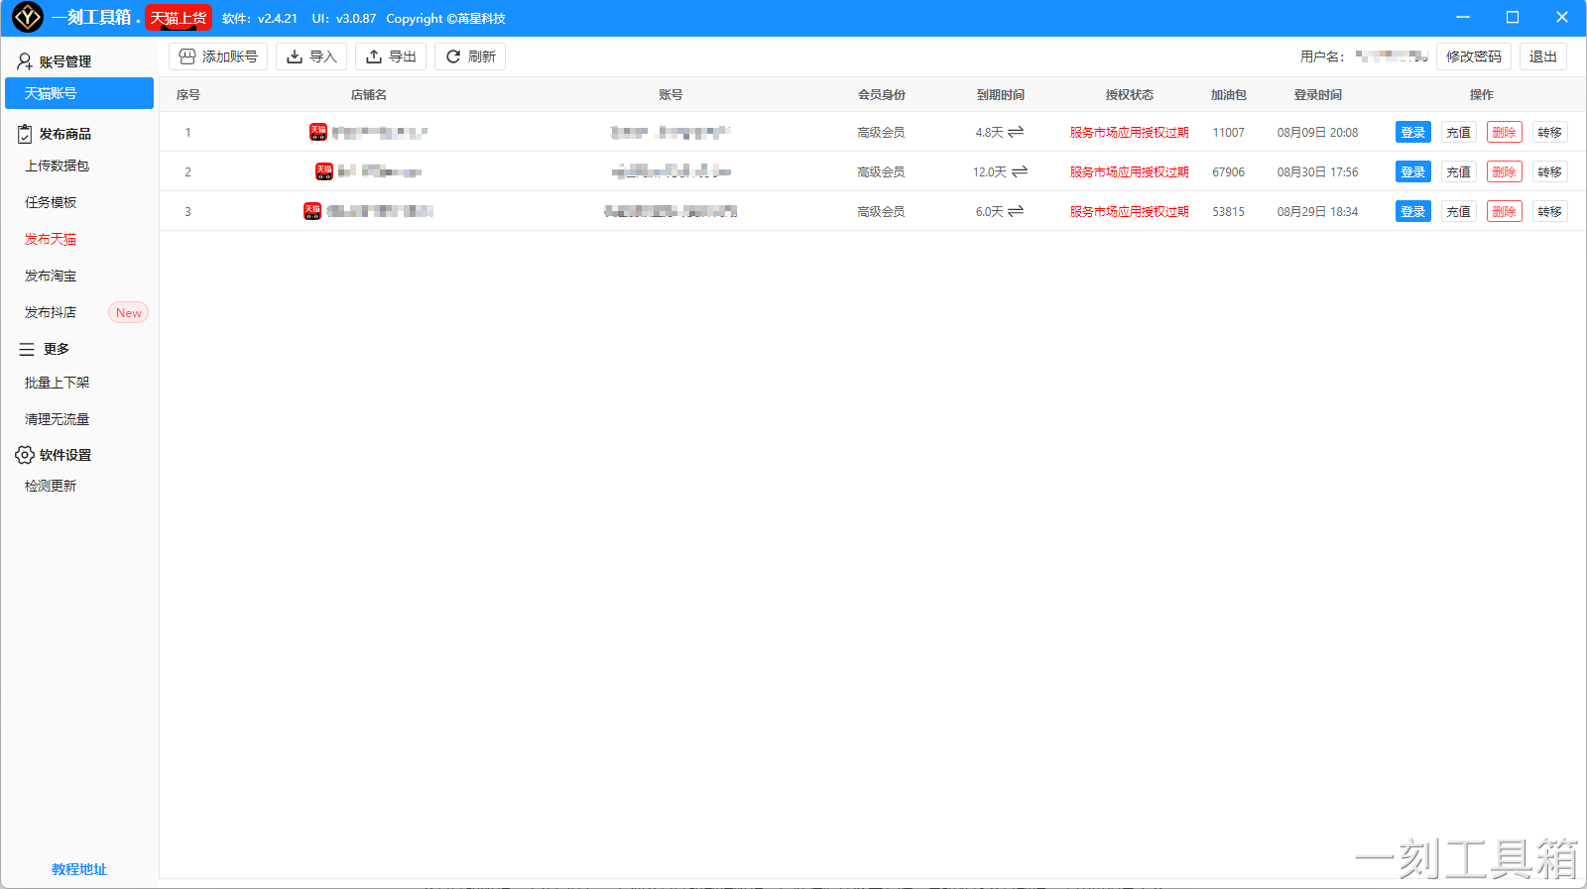Add a new account with 添加账号
Screen dimensions: 1587x889
tap(218, 56)
